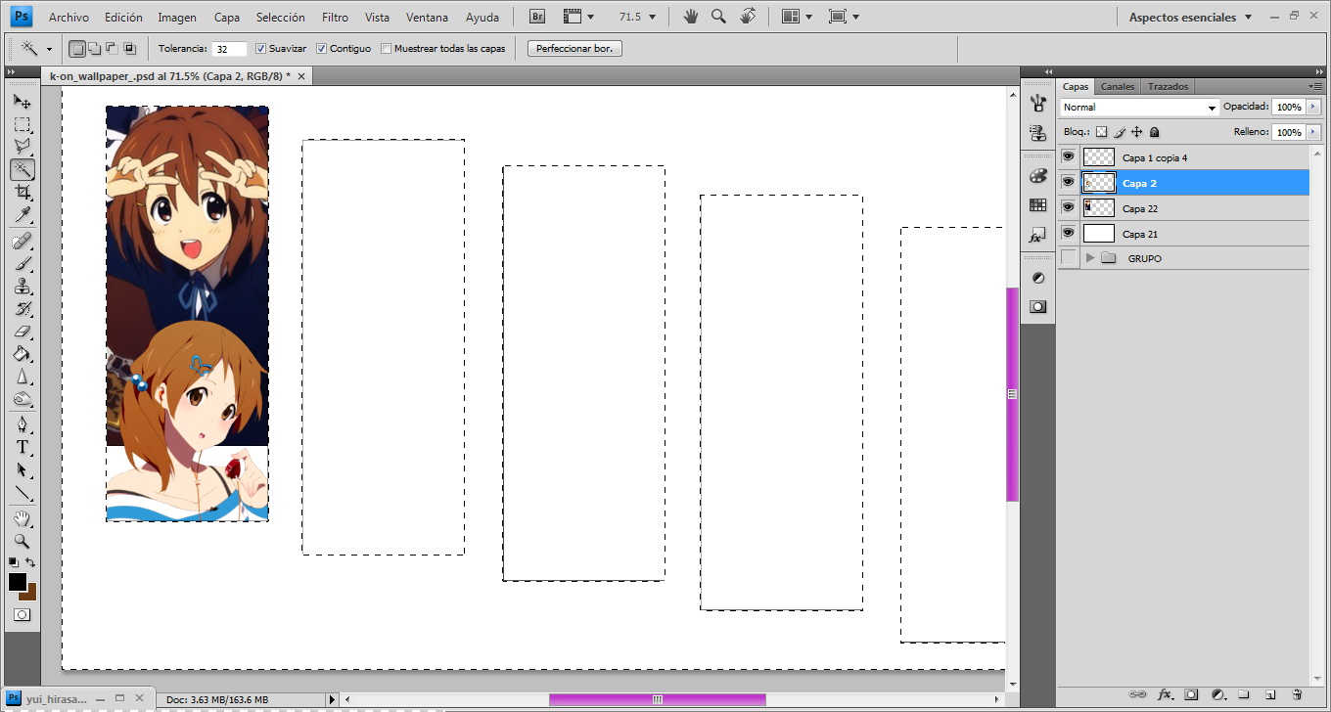This screenshot has height=712, width=1331.
Task: Select the Eraser tool
Action: [22, 332]
